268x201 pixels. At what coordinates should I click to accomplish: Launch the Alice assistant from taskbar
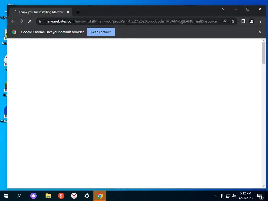[33, 196]
